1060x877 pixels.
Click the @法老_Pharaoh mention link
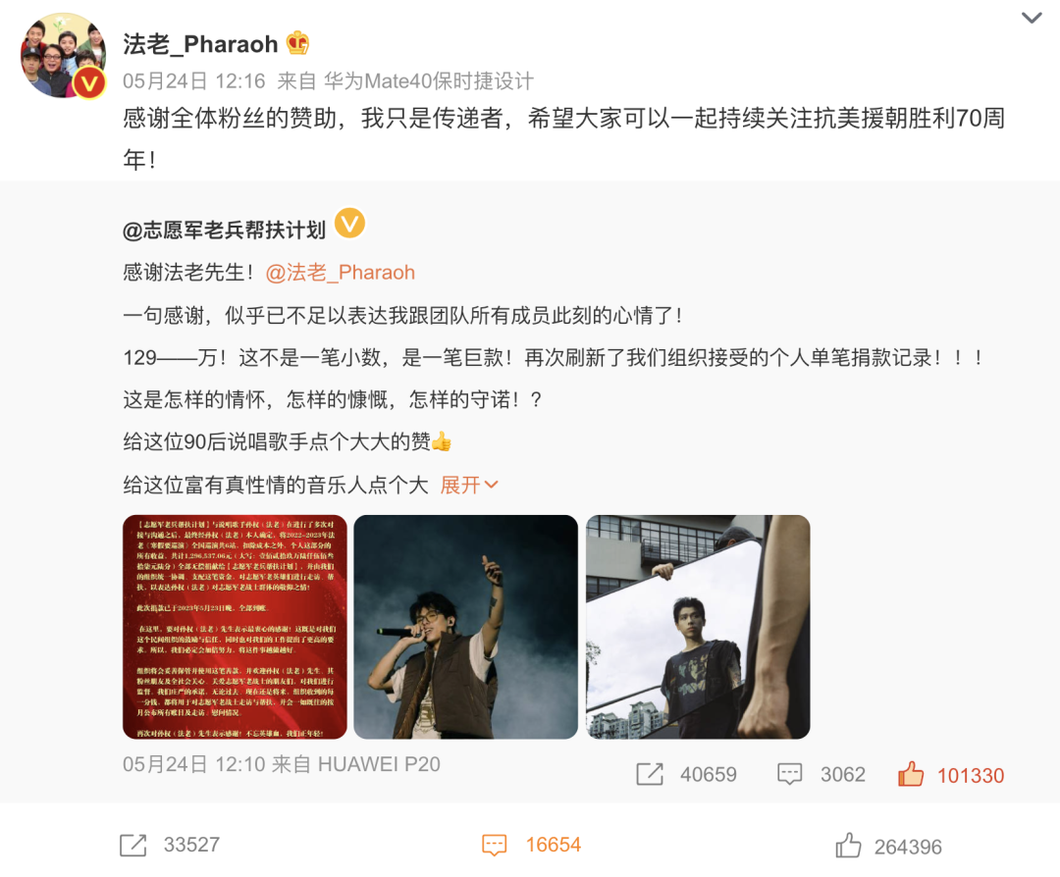point(340,273)
